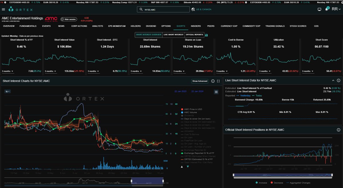Click the AMC Theatres logo
The width and height of the screenshot is (343, 188).
point(51,19)
